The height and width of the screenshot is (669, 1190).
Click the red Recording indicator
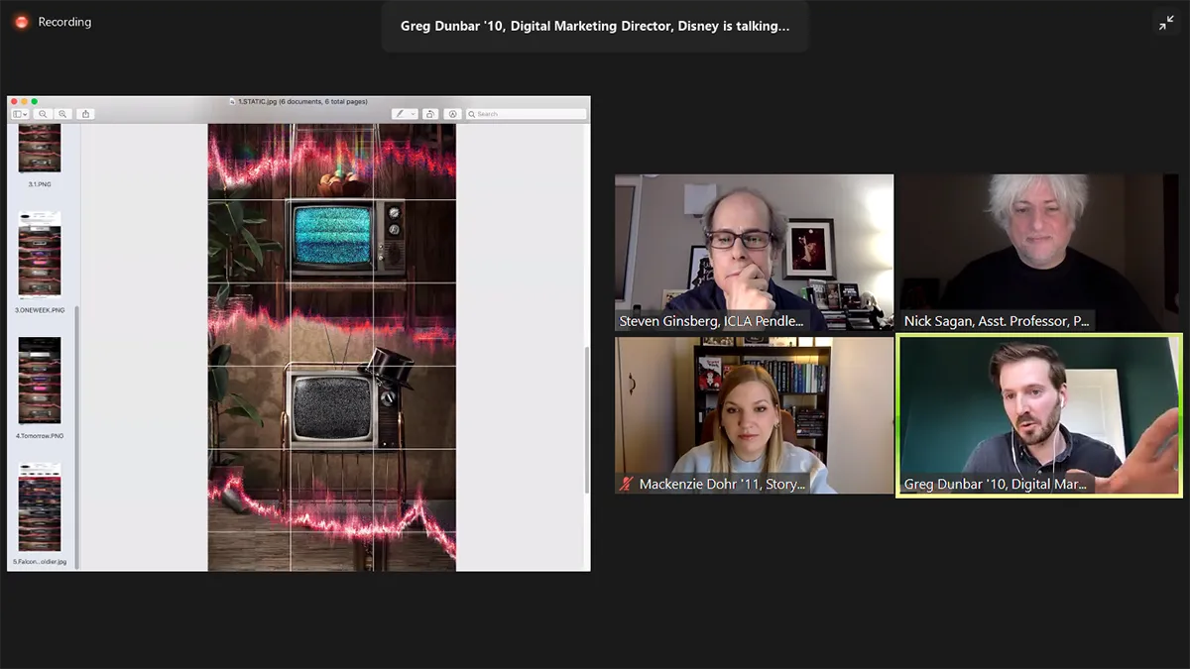coord(21,21)
